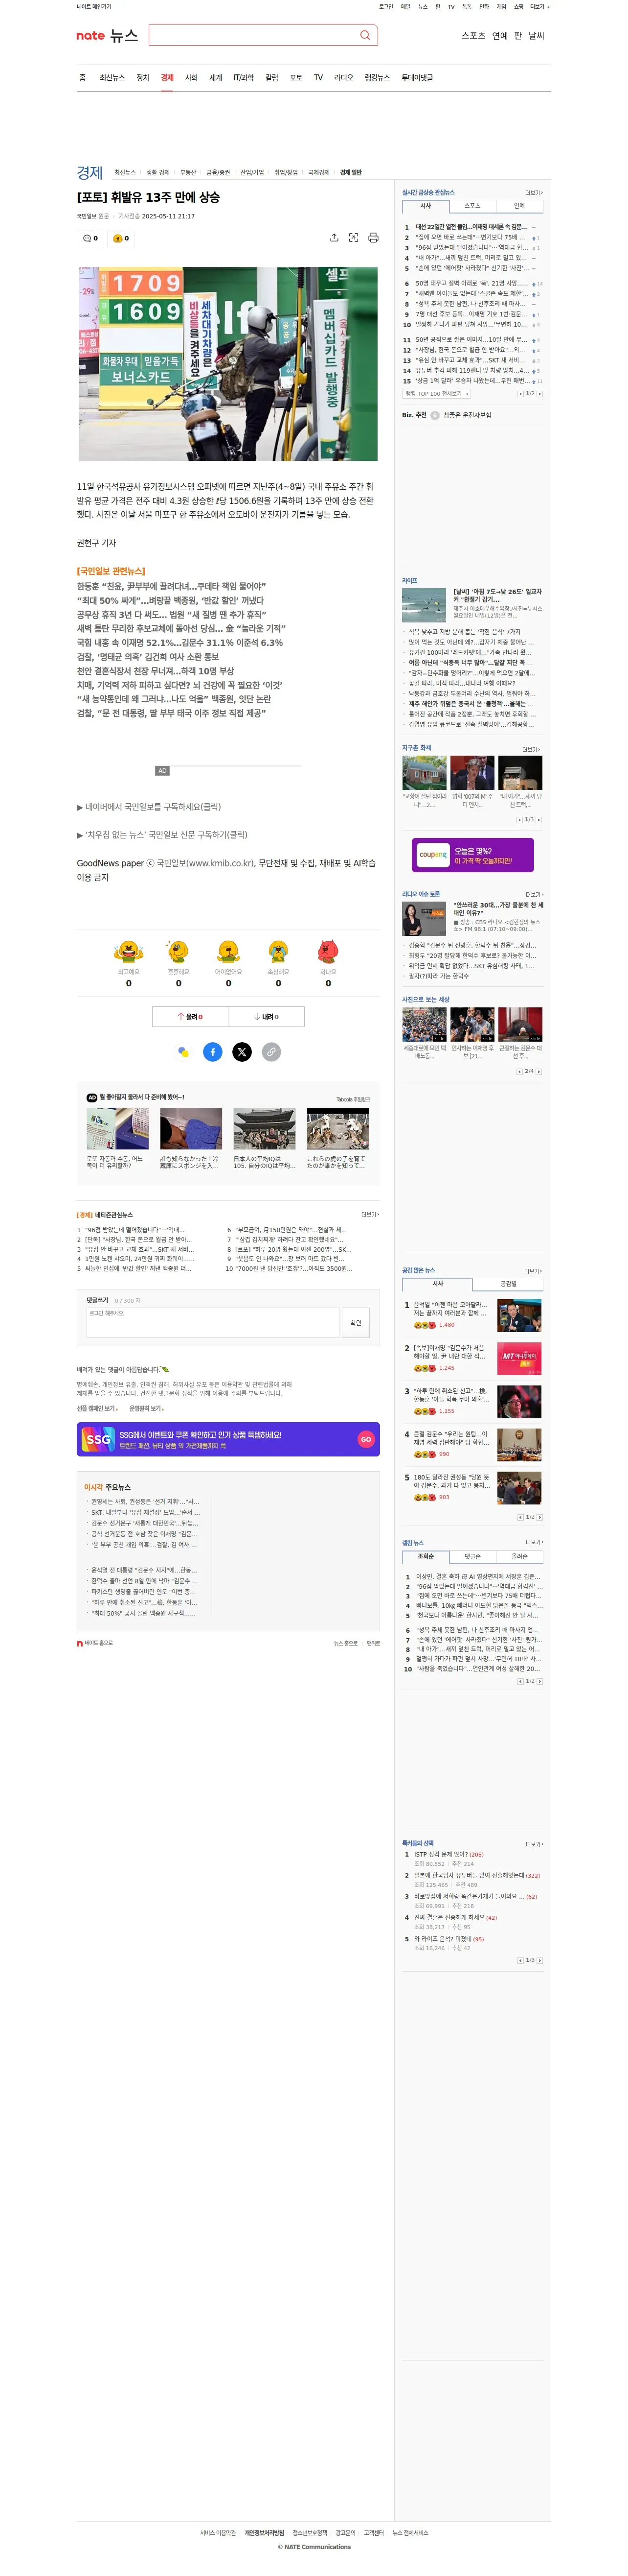Viewport: 628px width, 2576px height.
Task: Open 부동산 sub-category link
Action: click(x=188, y=173)
